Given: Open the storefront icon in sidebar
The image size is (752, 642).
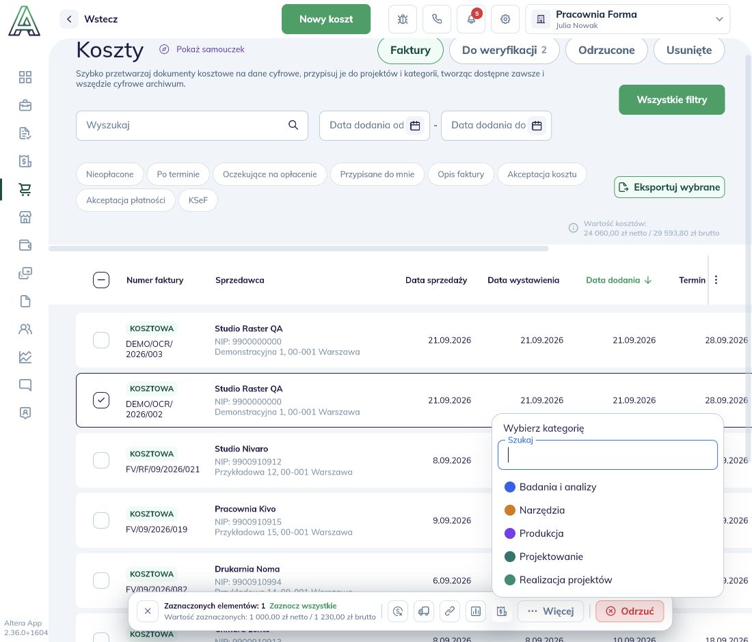Looking at the screenshot, I should pos(25,217).
